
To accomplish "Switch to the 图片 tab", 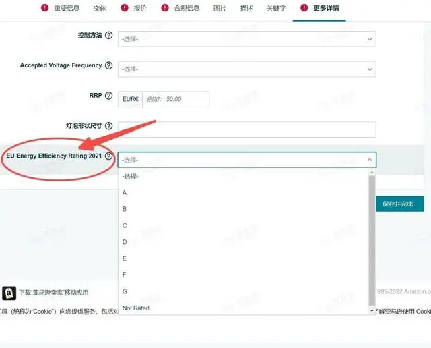I will click(220, 9).
